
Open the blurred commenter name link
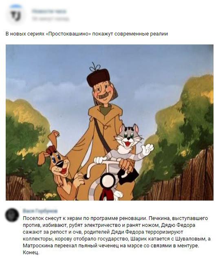(40, 211)
